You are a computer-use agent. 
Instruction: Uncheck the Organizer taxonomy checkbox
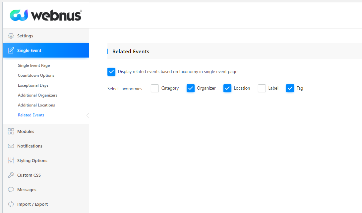(x=191, y=88)
